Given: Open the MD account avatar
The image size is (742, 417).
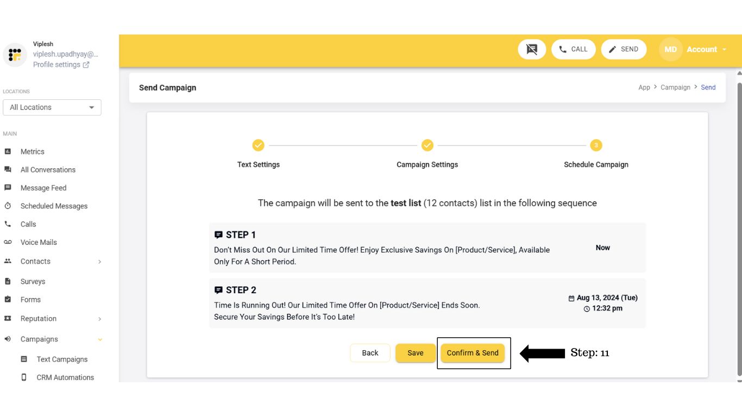Looking at the screenshot, I should click(x=670, y=49).
